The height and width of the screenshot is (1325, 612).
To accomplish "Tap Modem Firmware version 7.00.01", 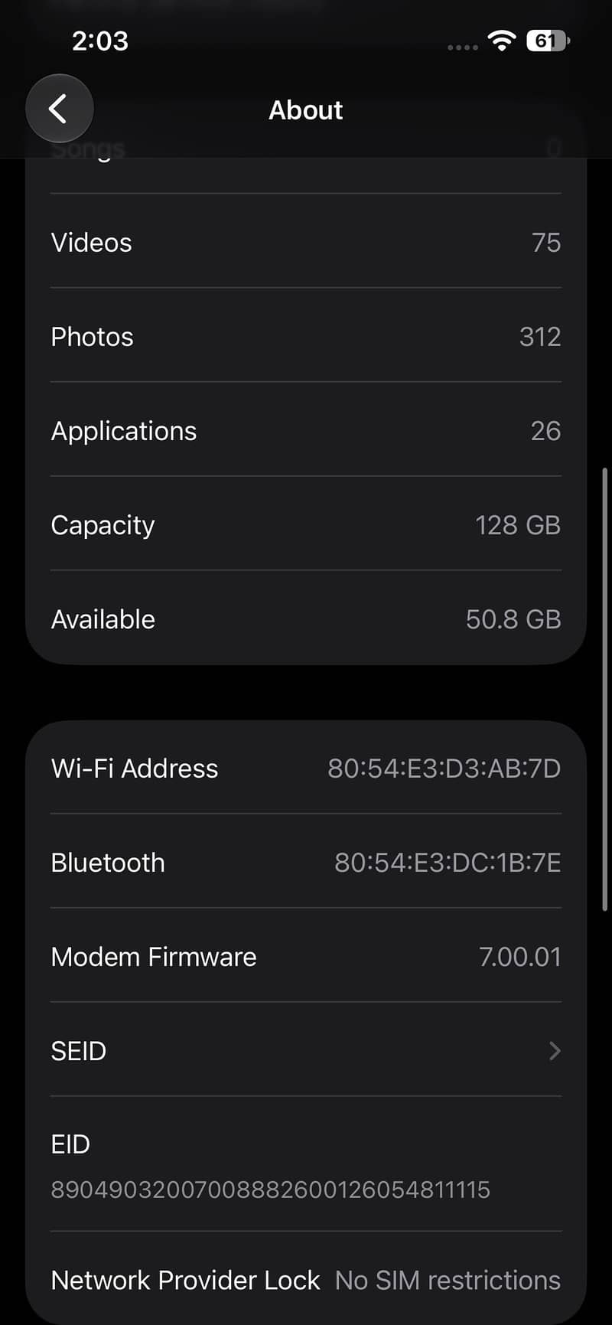I will 520,957.
